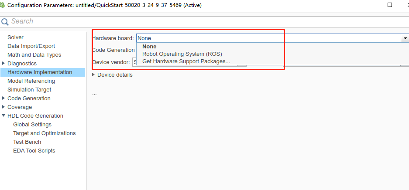
Task: Expand the Device details section
Action: point(94,75)
